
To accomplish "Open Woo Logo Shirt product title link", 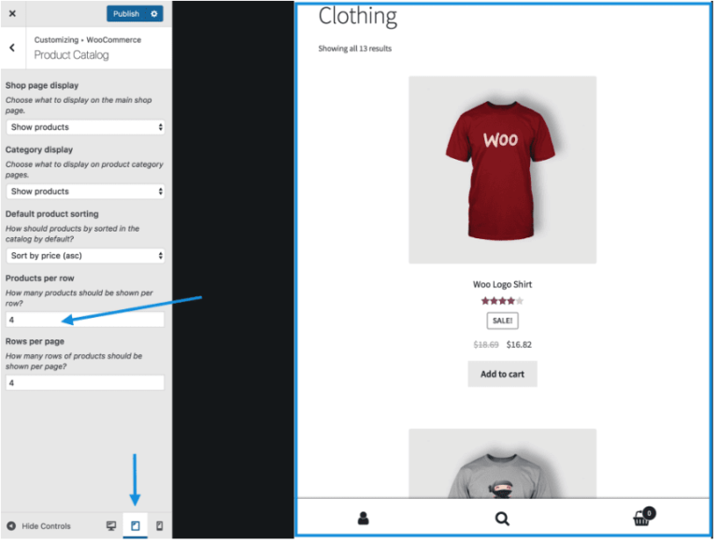I will [x=502, y=285].
